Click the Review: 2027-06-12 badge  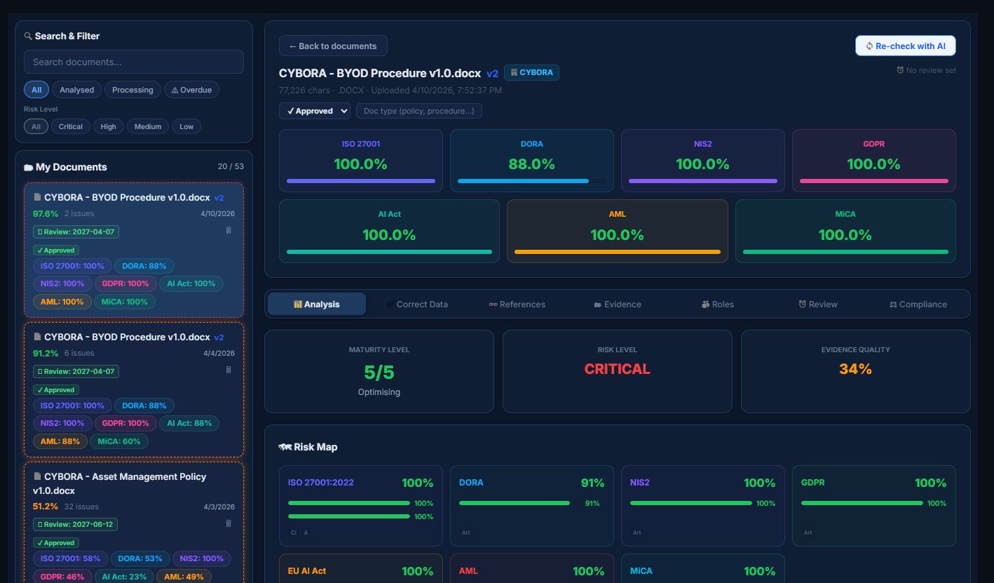tap(76, 524)
